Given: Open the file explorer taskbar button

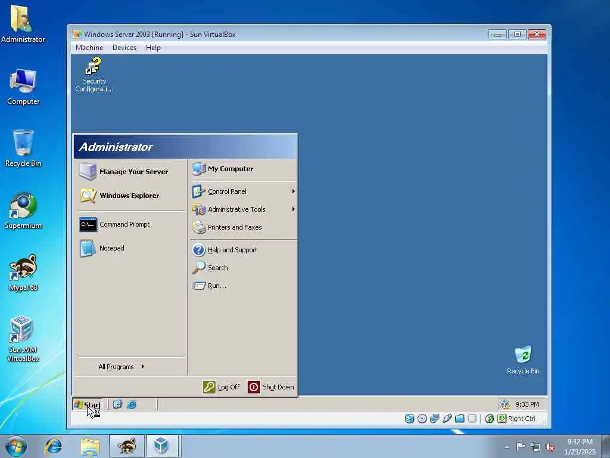Looking at the screenshot, I should coord(91,446).
